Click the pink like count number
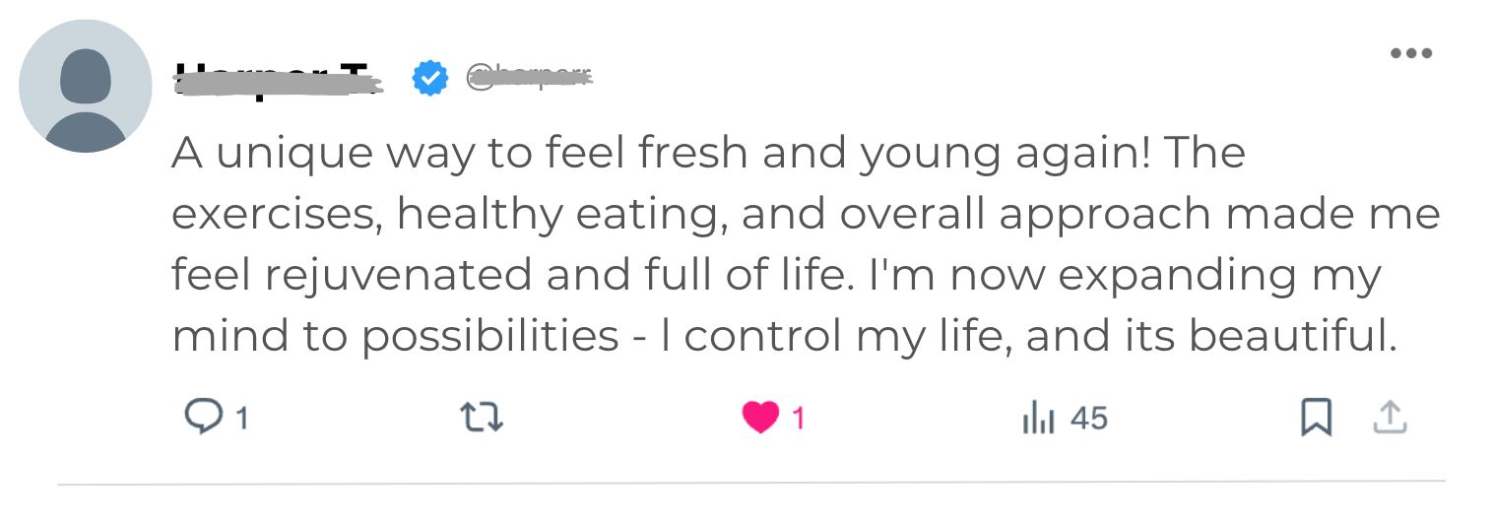Screen dimensions: 1493x528 click(799, 419)
